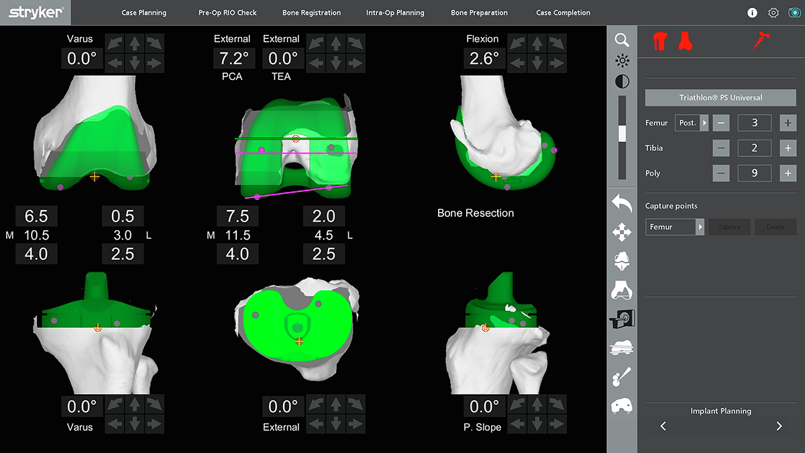The width and height of the screenshot is (805, 453).
Task: Open the CT scanner view icon
Action: click(x=622, y=319)
